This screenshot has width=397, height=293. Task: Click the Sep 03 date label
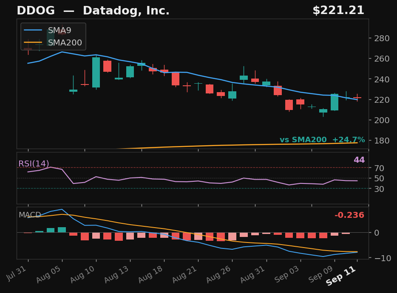[x=288, y=274]
